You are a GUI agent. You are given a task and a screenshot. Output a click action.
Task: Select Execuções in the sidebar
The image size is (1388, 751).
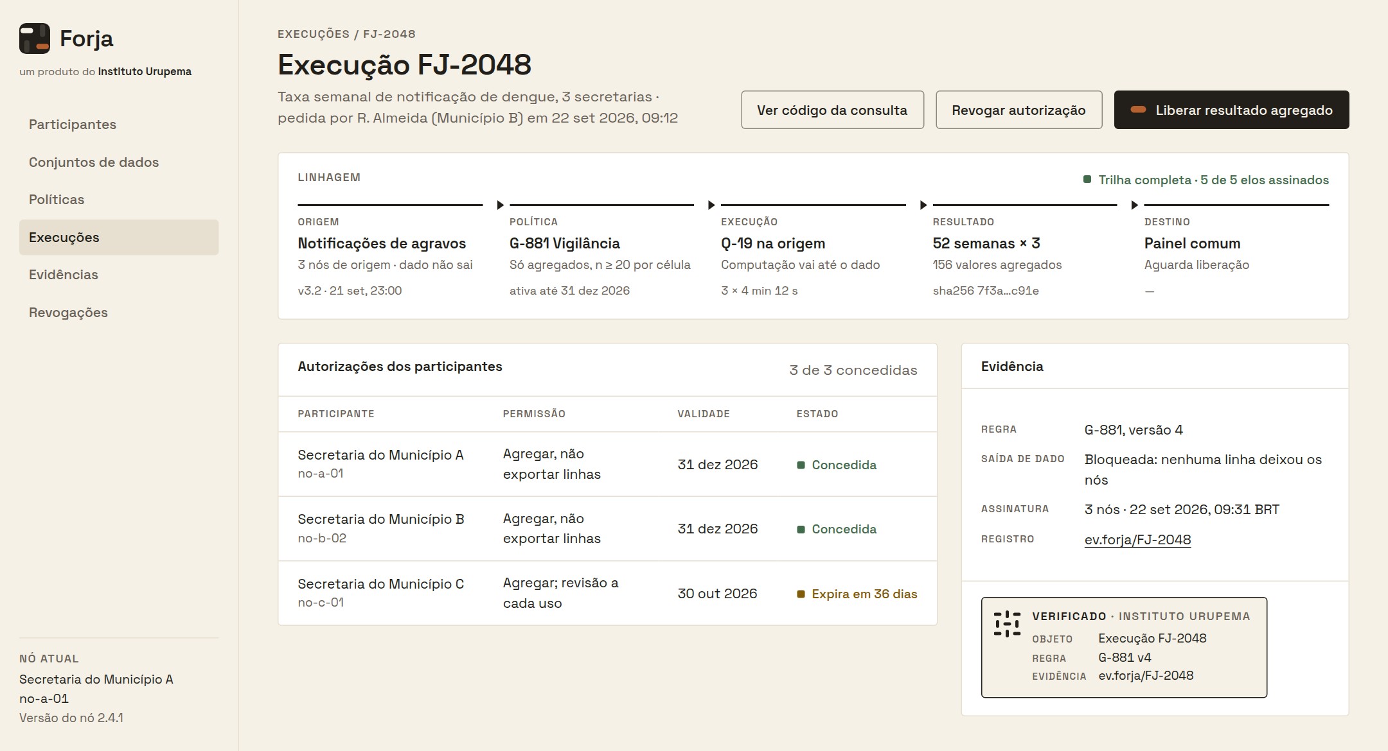[x=119, y=237]
